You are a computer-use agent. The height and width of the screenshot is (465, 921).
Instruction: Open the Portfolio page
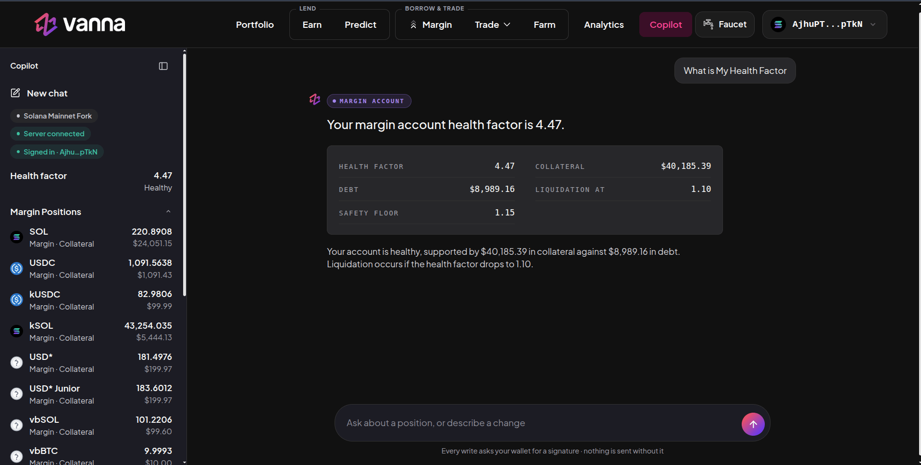click(255, 24)
